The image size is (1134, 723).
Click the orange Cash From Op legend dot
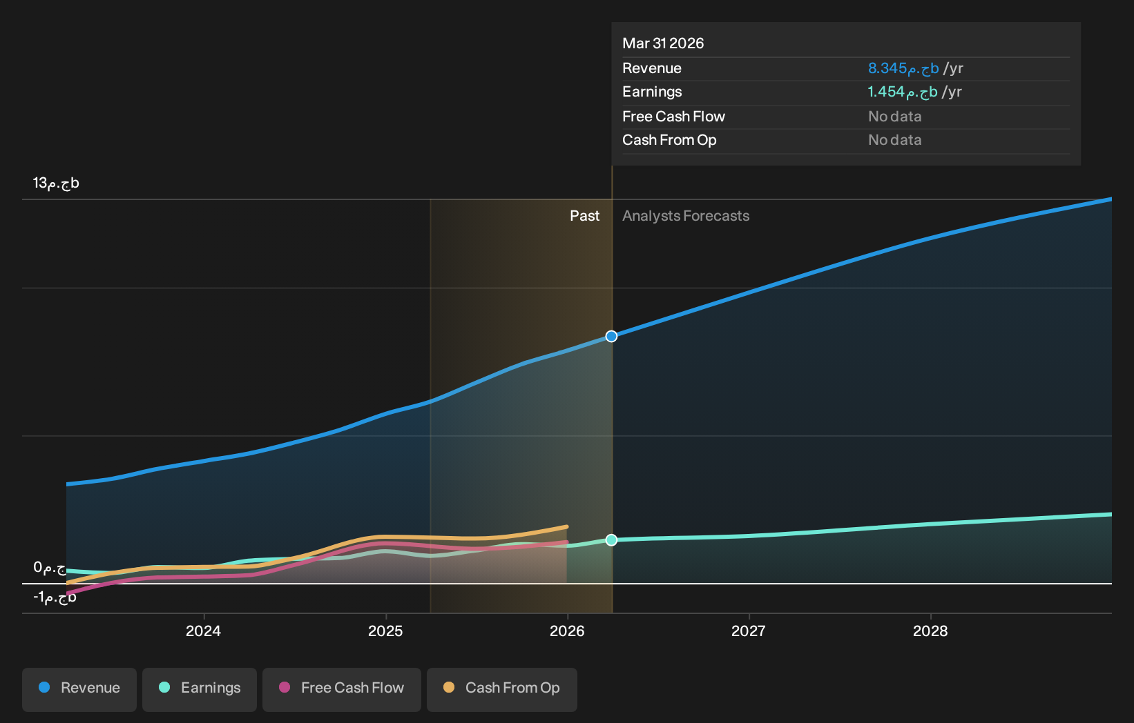[x=449, y=687]
